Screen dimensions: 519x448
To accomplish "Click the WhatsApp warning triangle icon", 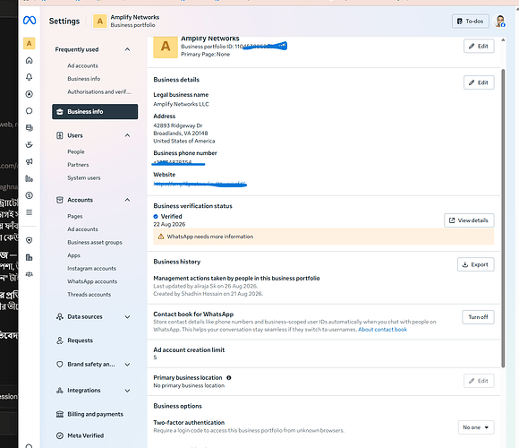I will point(161,237).
